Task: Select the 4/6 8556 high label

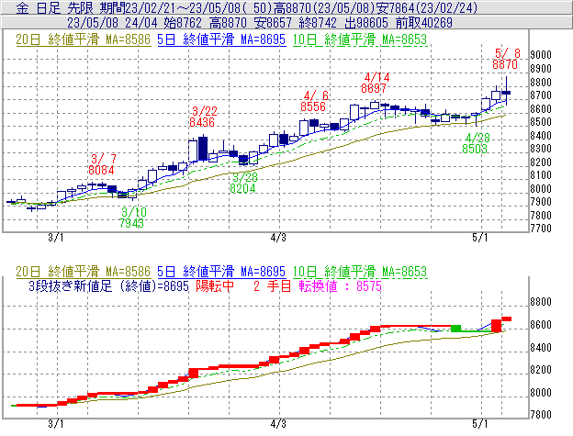Action: point(314,101)
